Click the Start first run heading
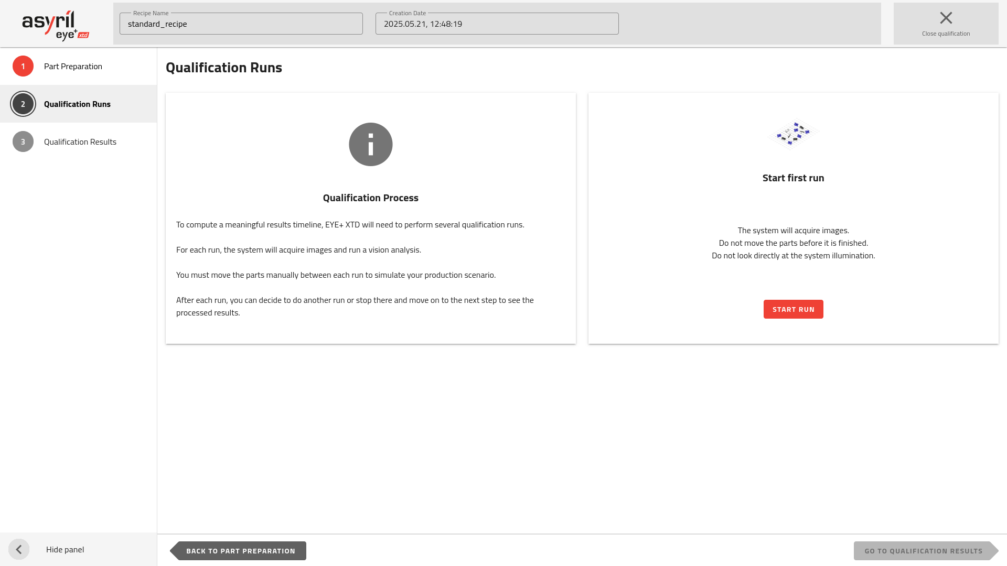Viewport: 1007px width, 566px height. [793, 178]
